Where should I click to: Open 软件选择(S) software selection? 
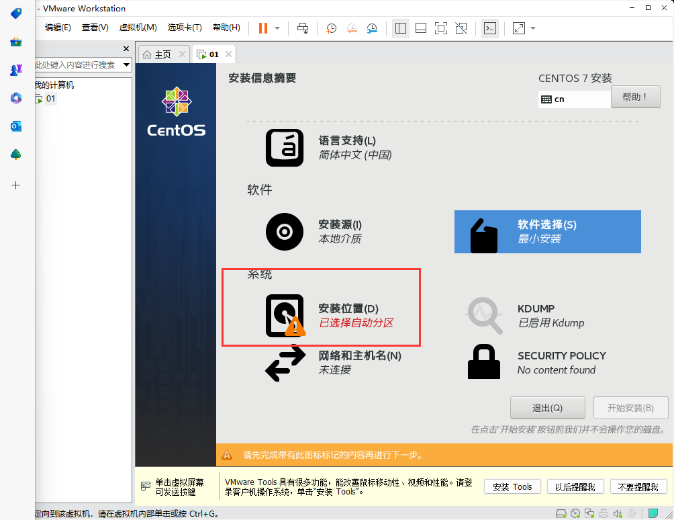(547, 232)
